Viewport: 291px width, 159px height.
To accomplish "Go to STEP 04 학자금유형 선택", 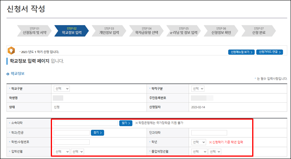I will [147, 31].
